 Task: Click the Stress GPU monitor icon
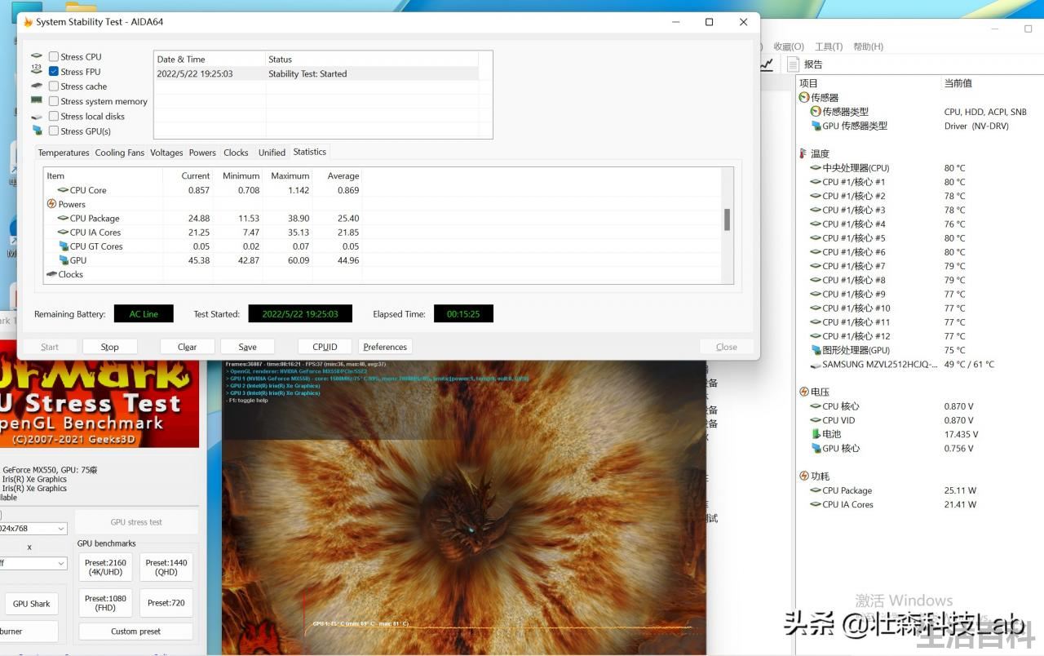click(x=37, y=130)
